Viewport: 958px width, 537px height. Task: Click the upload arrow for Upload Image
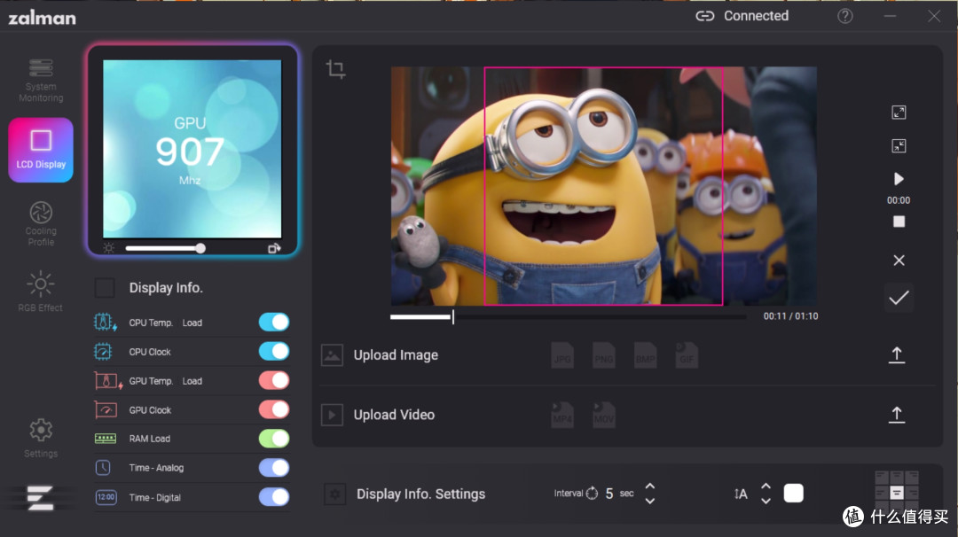point(896,354)
